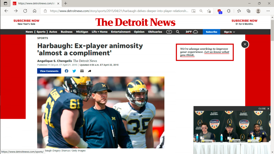Go to the Autos section
This screenshot has height=154, width=274.
coord(53,32)
